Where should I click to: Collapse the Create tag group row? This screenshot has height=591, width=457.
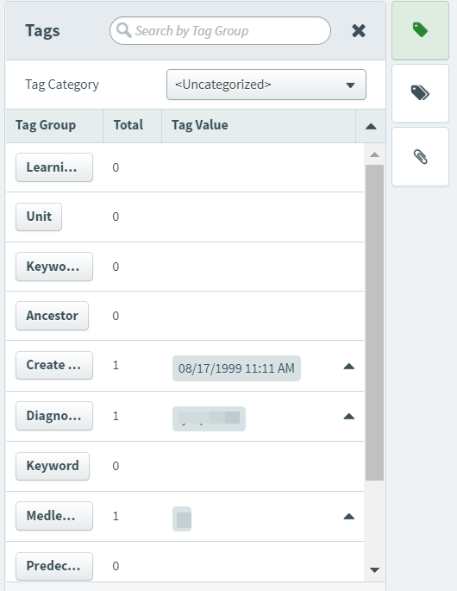[349, 367]
